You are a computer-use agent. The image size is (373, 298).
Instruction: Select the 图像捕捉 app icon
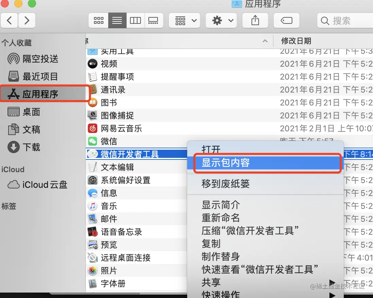click(x=93, y=115)
